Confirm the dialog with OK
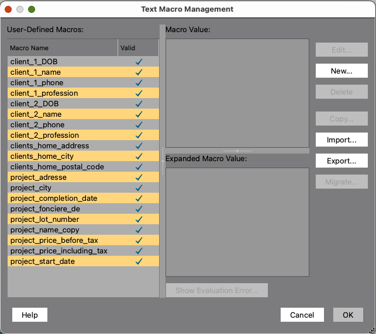 point(348,315)
